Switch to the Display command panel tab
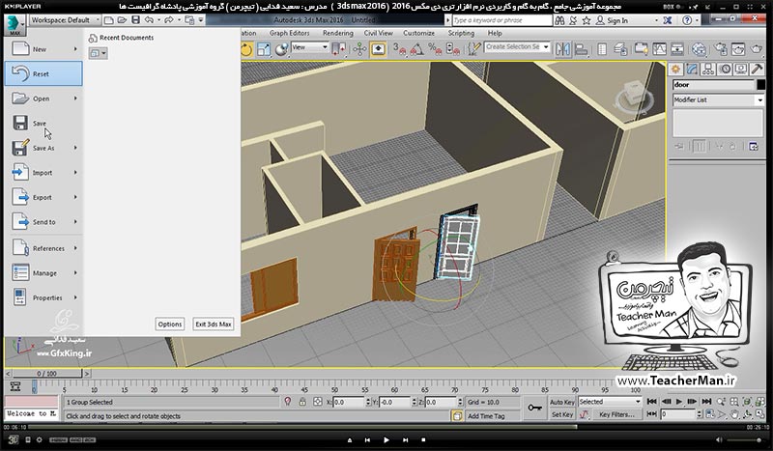This screenshot has width=773, height=451. (741, 69)
